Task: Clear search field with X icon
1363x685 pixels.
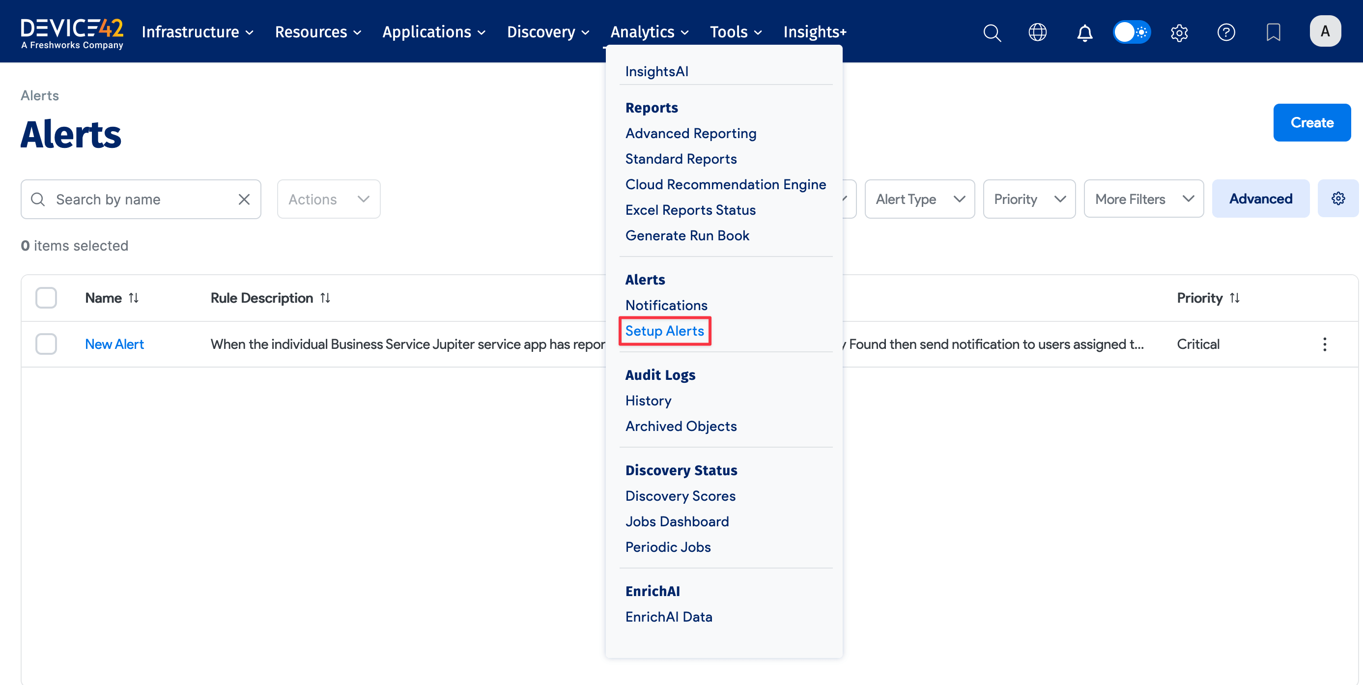Action: (244, 200)
